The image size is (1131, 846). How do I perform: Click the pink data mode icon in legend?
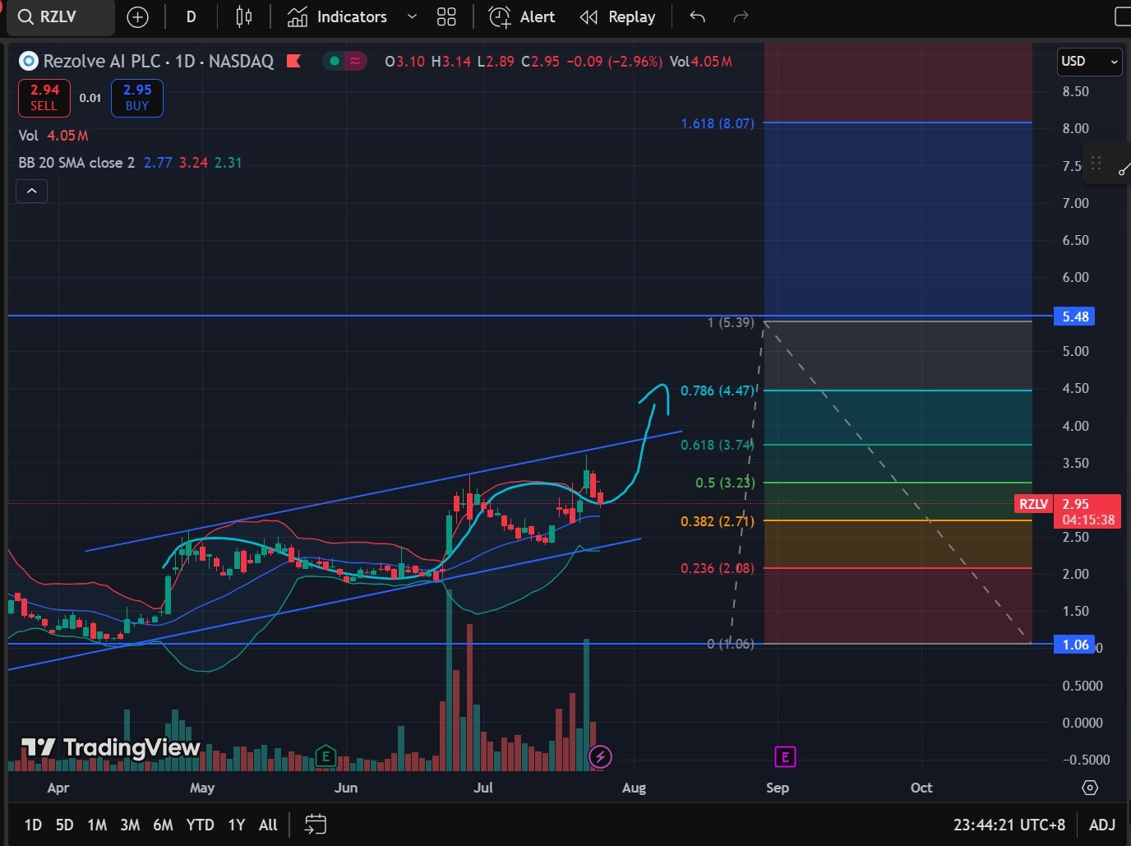click(355, 61)
